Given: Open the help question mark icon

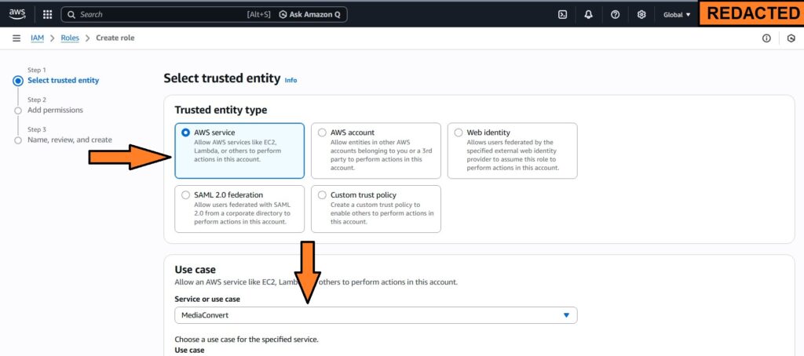Looking at the screenshot, I should point(616,14).
